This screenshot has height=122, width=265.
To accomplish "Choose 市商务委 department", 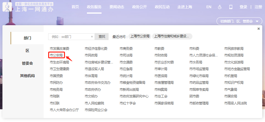I will point(126,49).
